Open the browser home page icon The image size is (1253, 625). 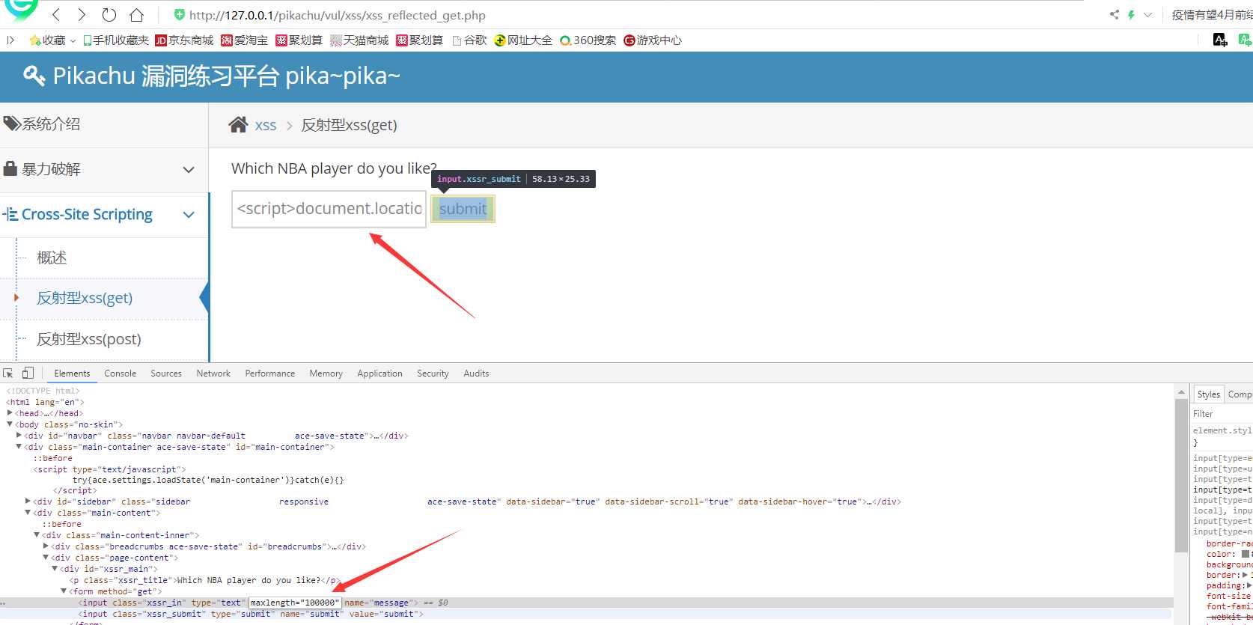coord(136,15)
